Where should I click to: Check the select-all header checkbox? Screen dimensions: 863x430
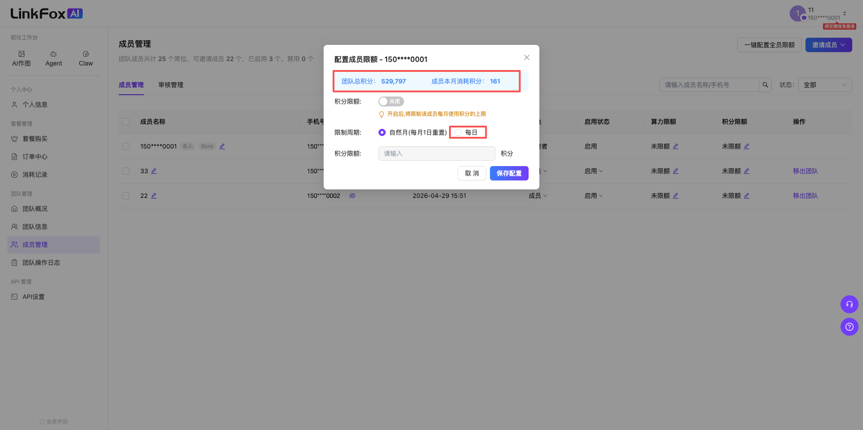pos(126,122)
